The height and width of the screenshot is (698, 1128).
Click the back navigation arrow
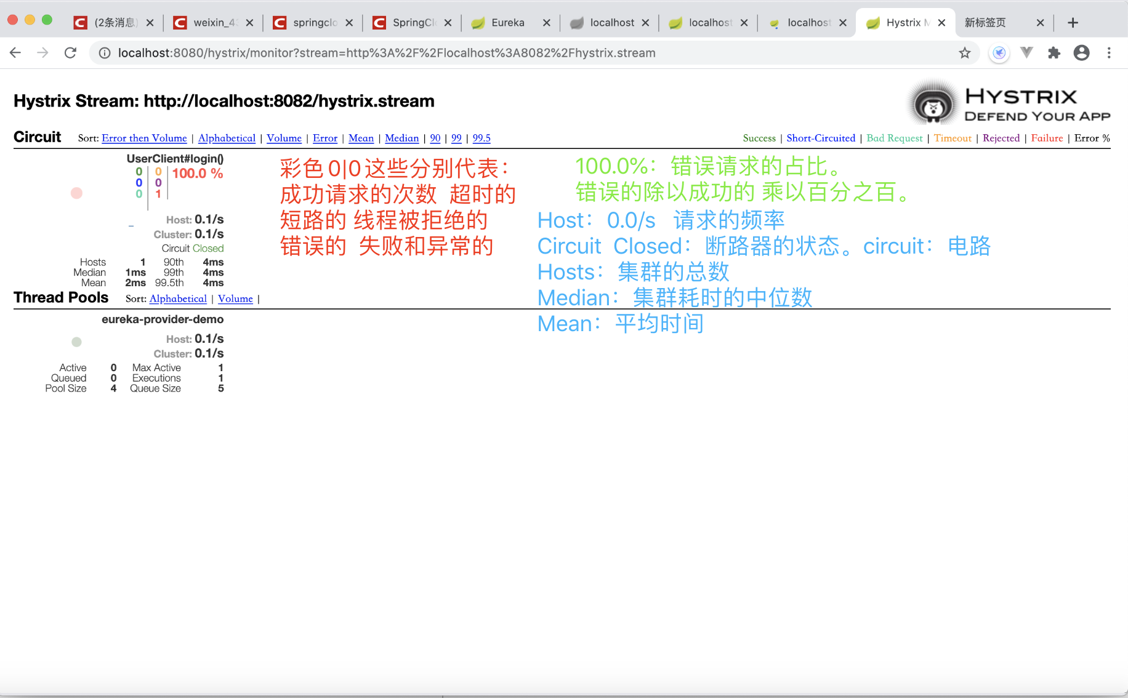[15, 53]
